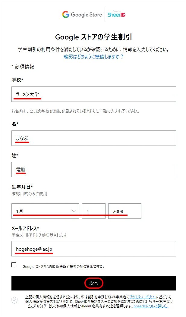Open the 確認はどのように機能しますか？ link

(93, 57)
